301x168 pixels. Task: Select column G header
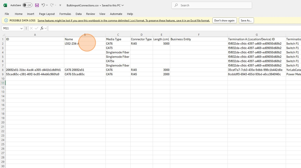click(257, 35)
